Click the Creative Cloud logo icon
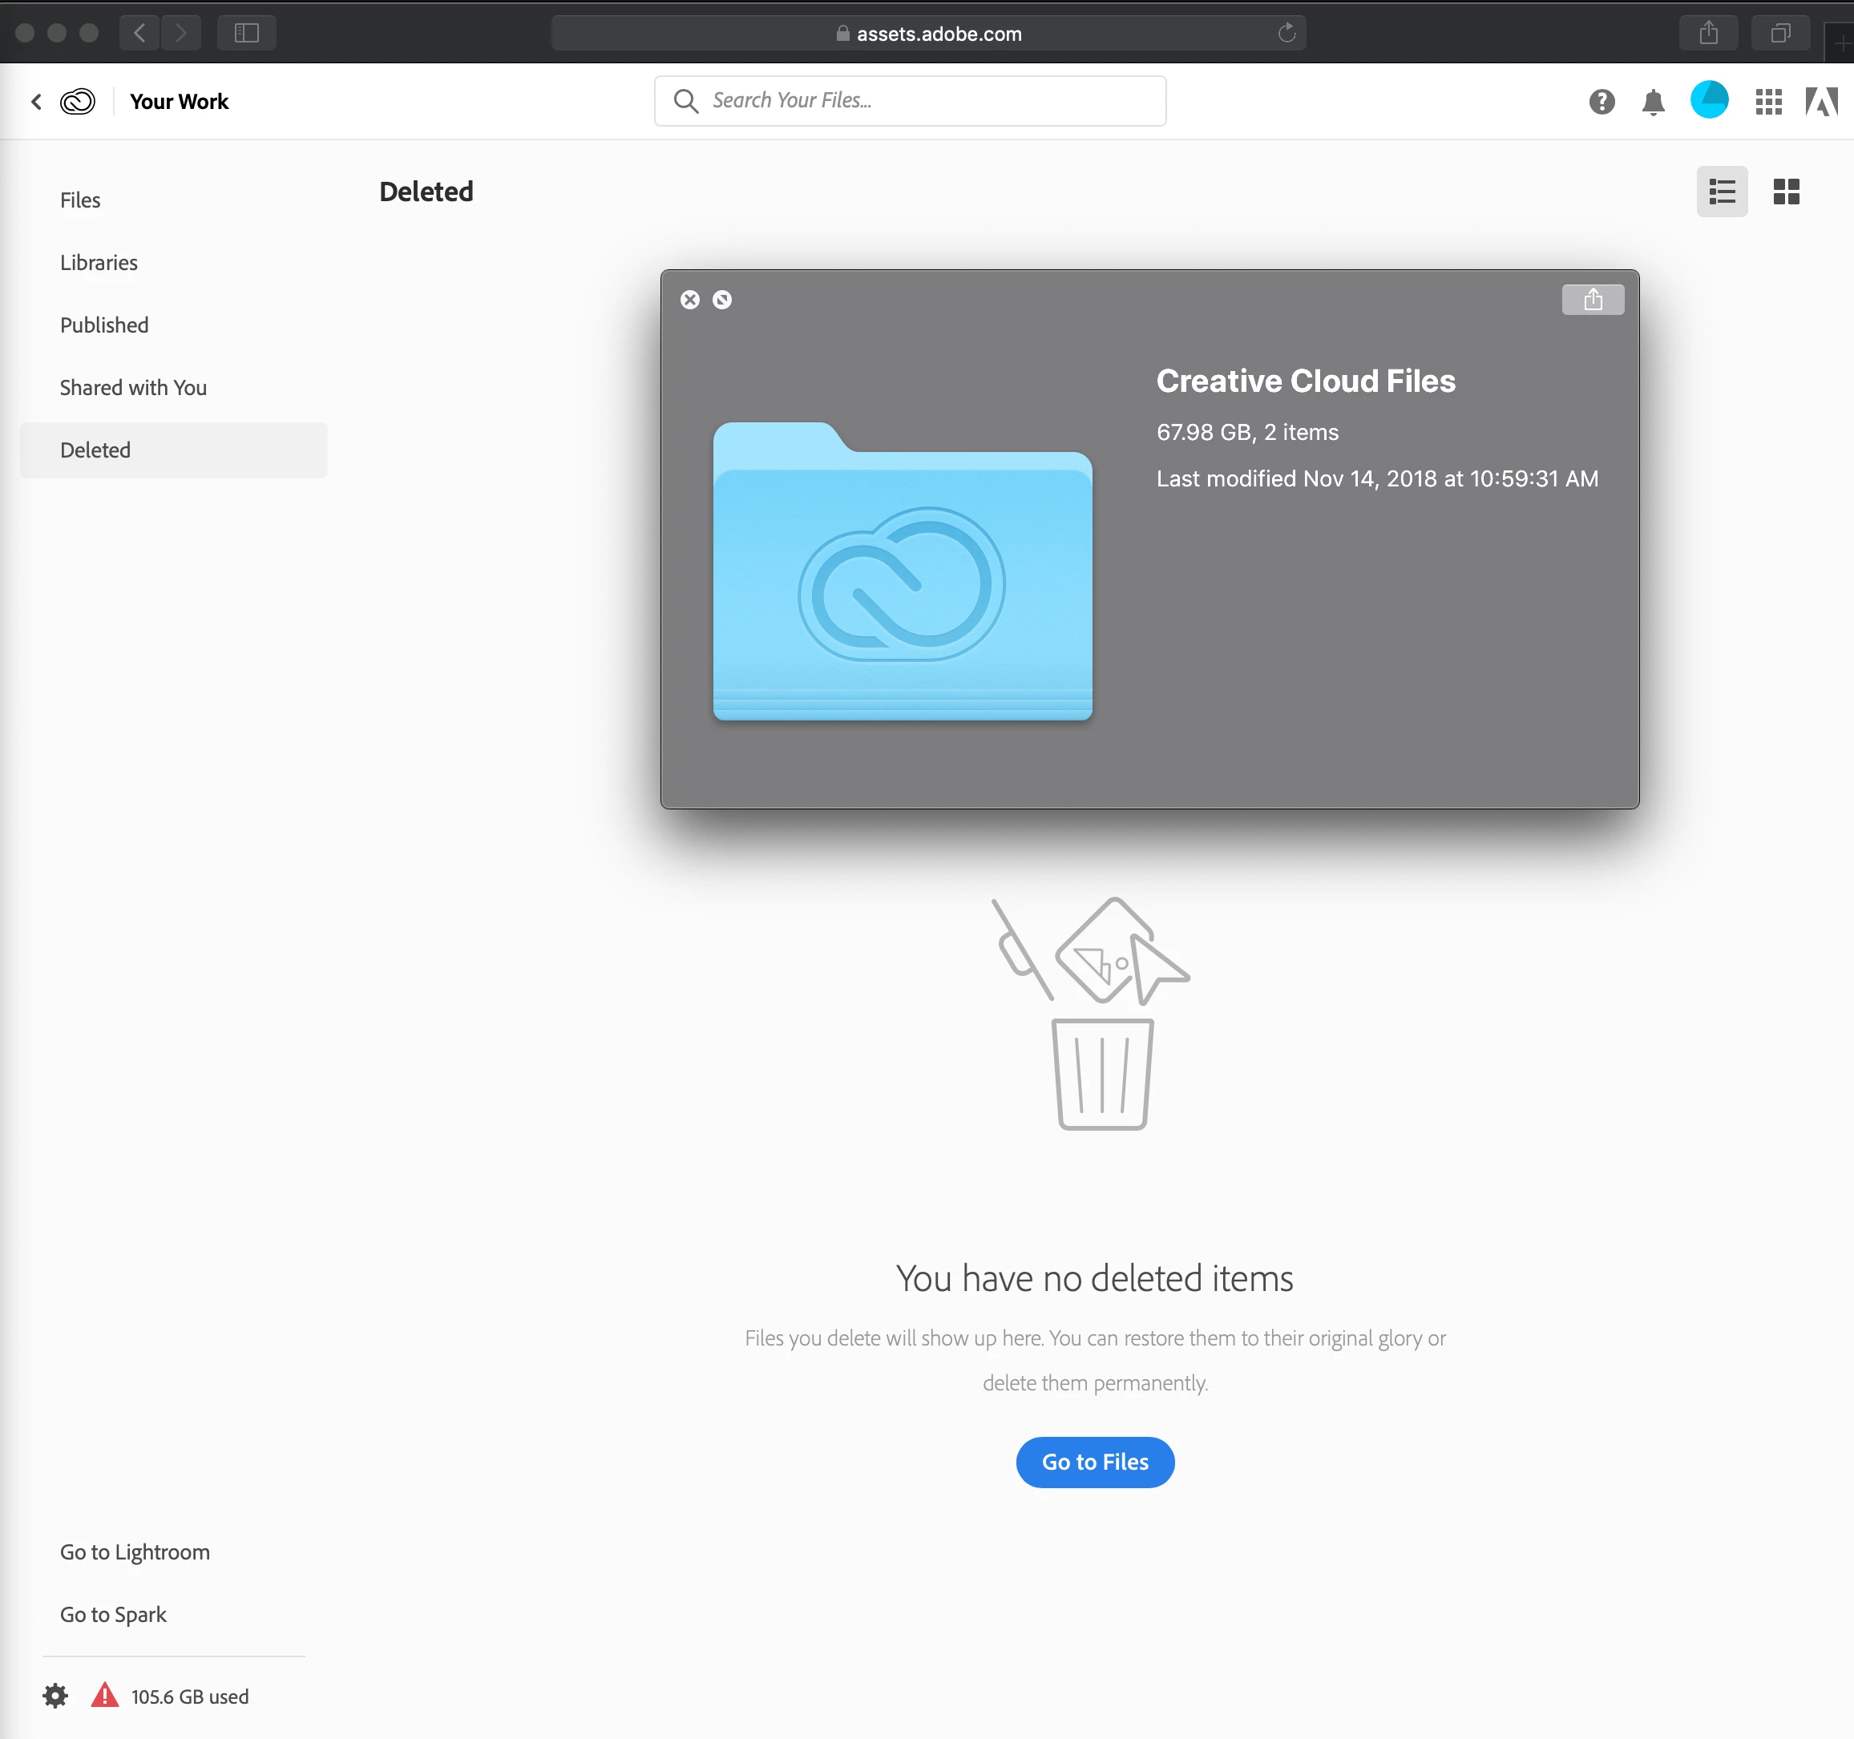Image resolution: width=1854 pixels, height=1739 pixels. 78,102
